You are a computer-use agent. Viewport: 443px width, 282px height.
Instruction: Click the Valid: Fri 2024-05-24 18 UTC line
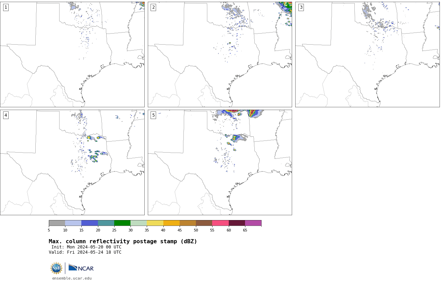pos(85,252)
